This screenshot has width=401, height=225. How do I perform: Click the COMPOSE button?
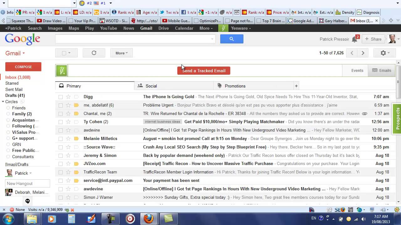coord(23,67)
